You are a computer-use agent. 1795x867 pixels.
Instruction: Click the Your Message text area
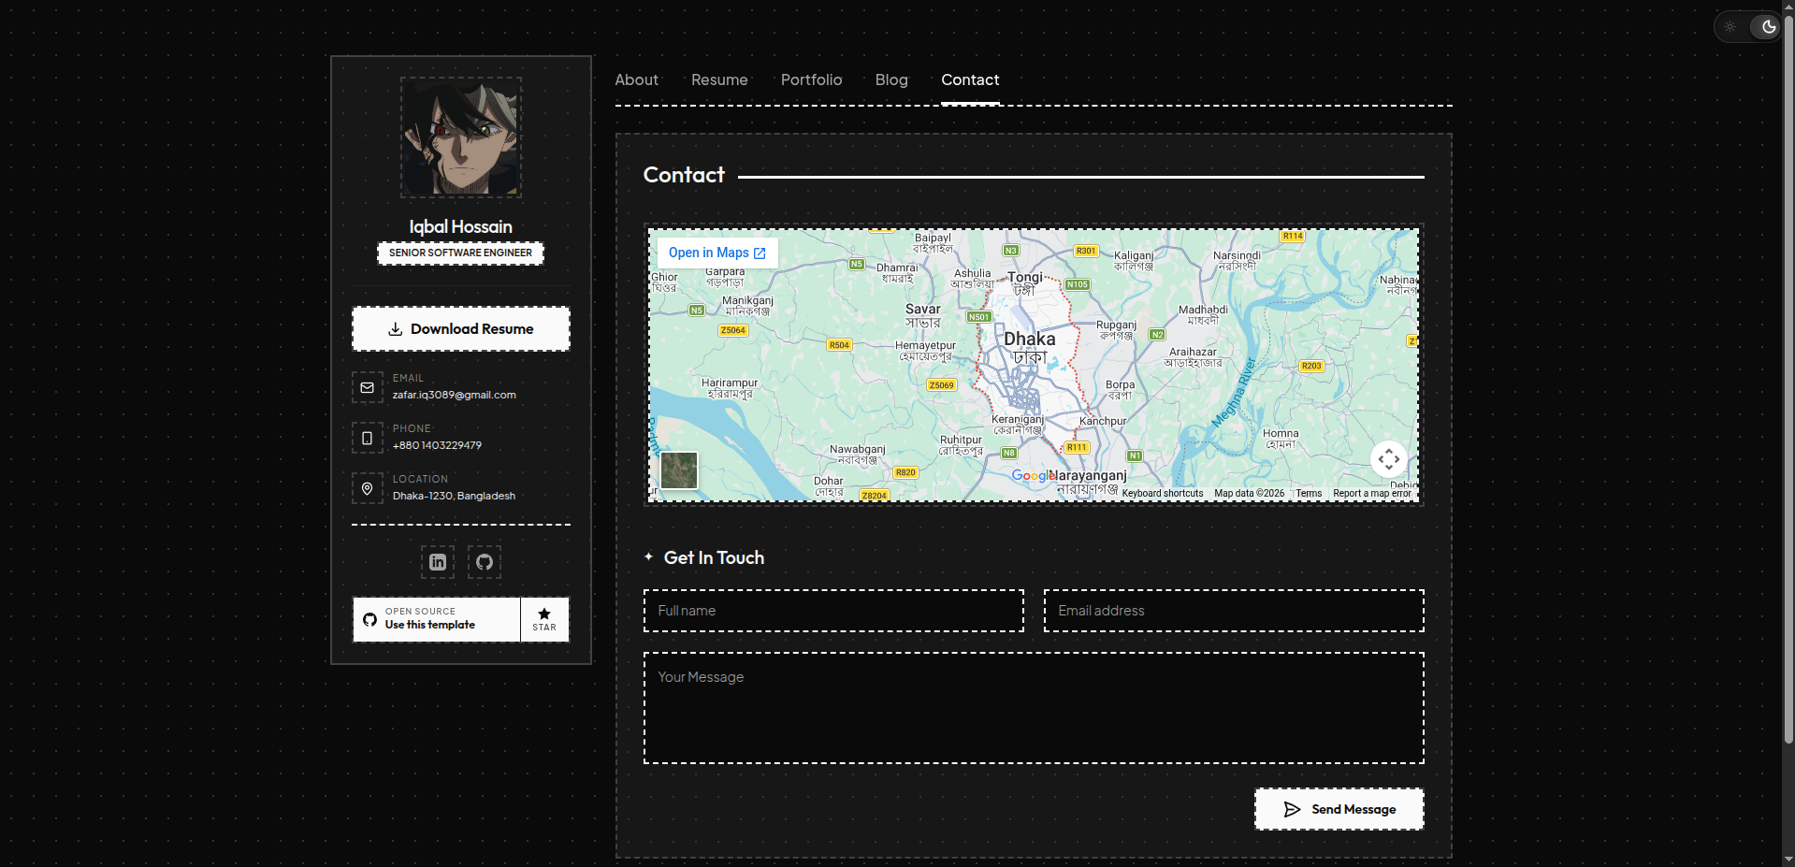pyautogui.click(x=1034, y=708)
